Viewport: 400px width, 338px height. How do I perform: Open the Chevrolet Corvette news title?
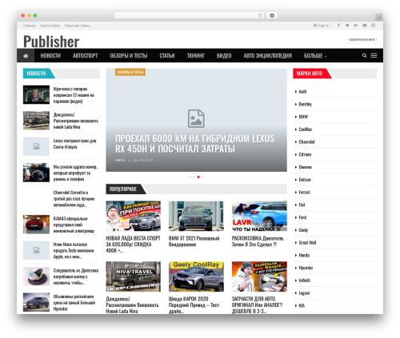[74, 198]
